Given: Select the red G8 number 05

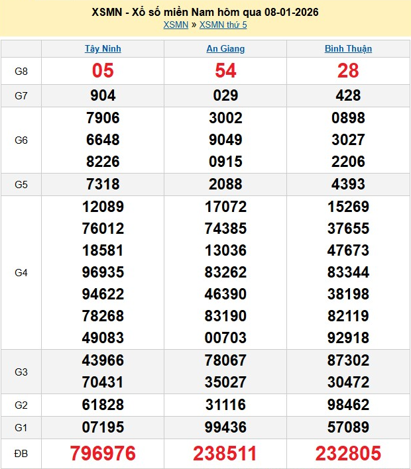Looking at the screenshot, I should pos(103,71).
